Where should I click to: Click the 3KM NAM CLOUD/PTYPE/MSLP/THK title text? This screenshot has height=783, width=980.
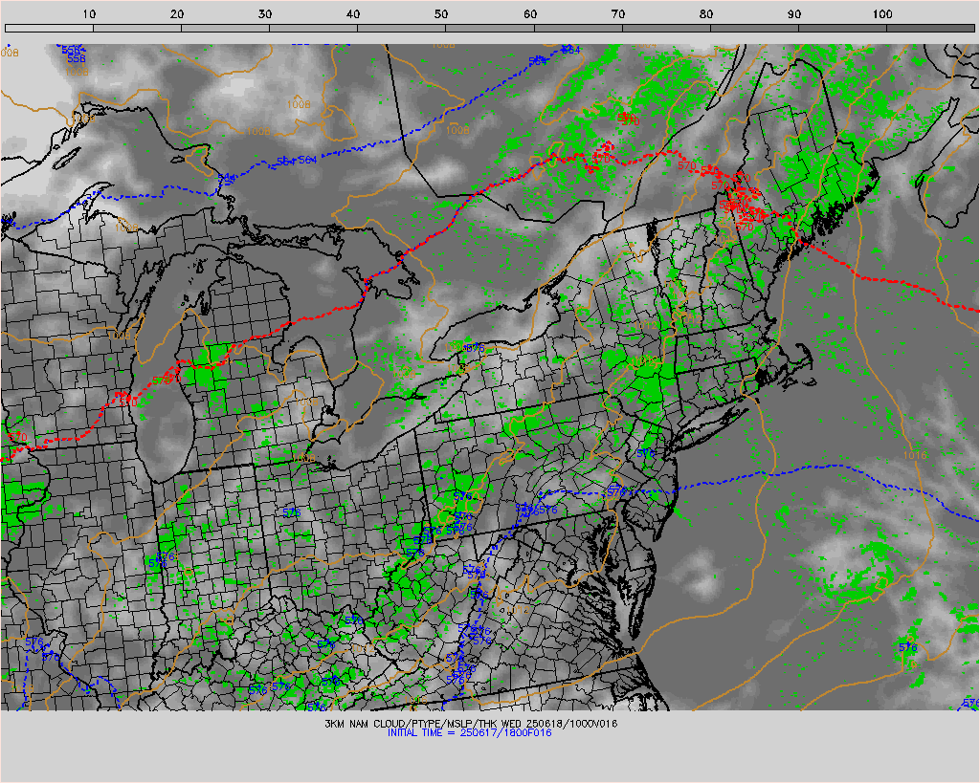(471, 724)
